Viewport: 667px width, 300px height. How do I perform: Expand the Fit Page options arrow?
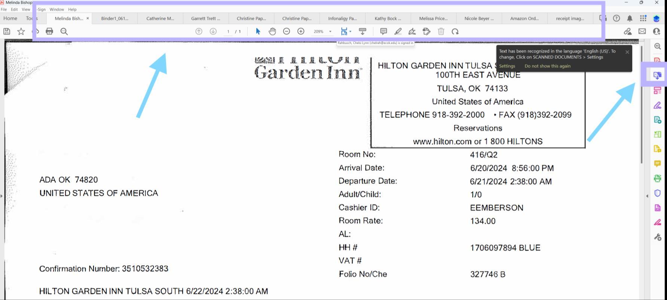click(x=351, y=31)
